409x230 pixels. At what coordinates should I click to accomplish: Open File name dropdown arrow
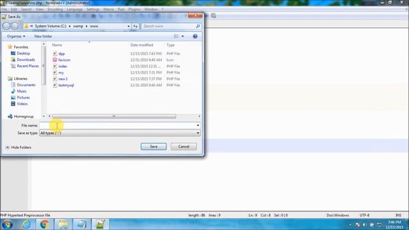(x=198, y=125)
